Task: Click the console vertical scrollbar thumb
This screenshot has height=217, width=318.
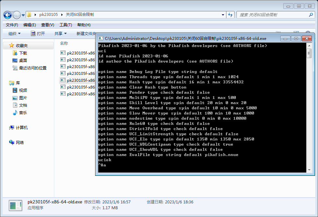Action: [x=309, y=53]
